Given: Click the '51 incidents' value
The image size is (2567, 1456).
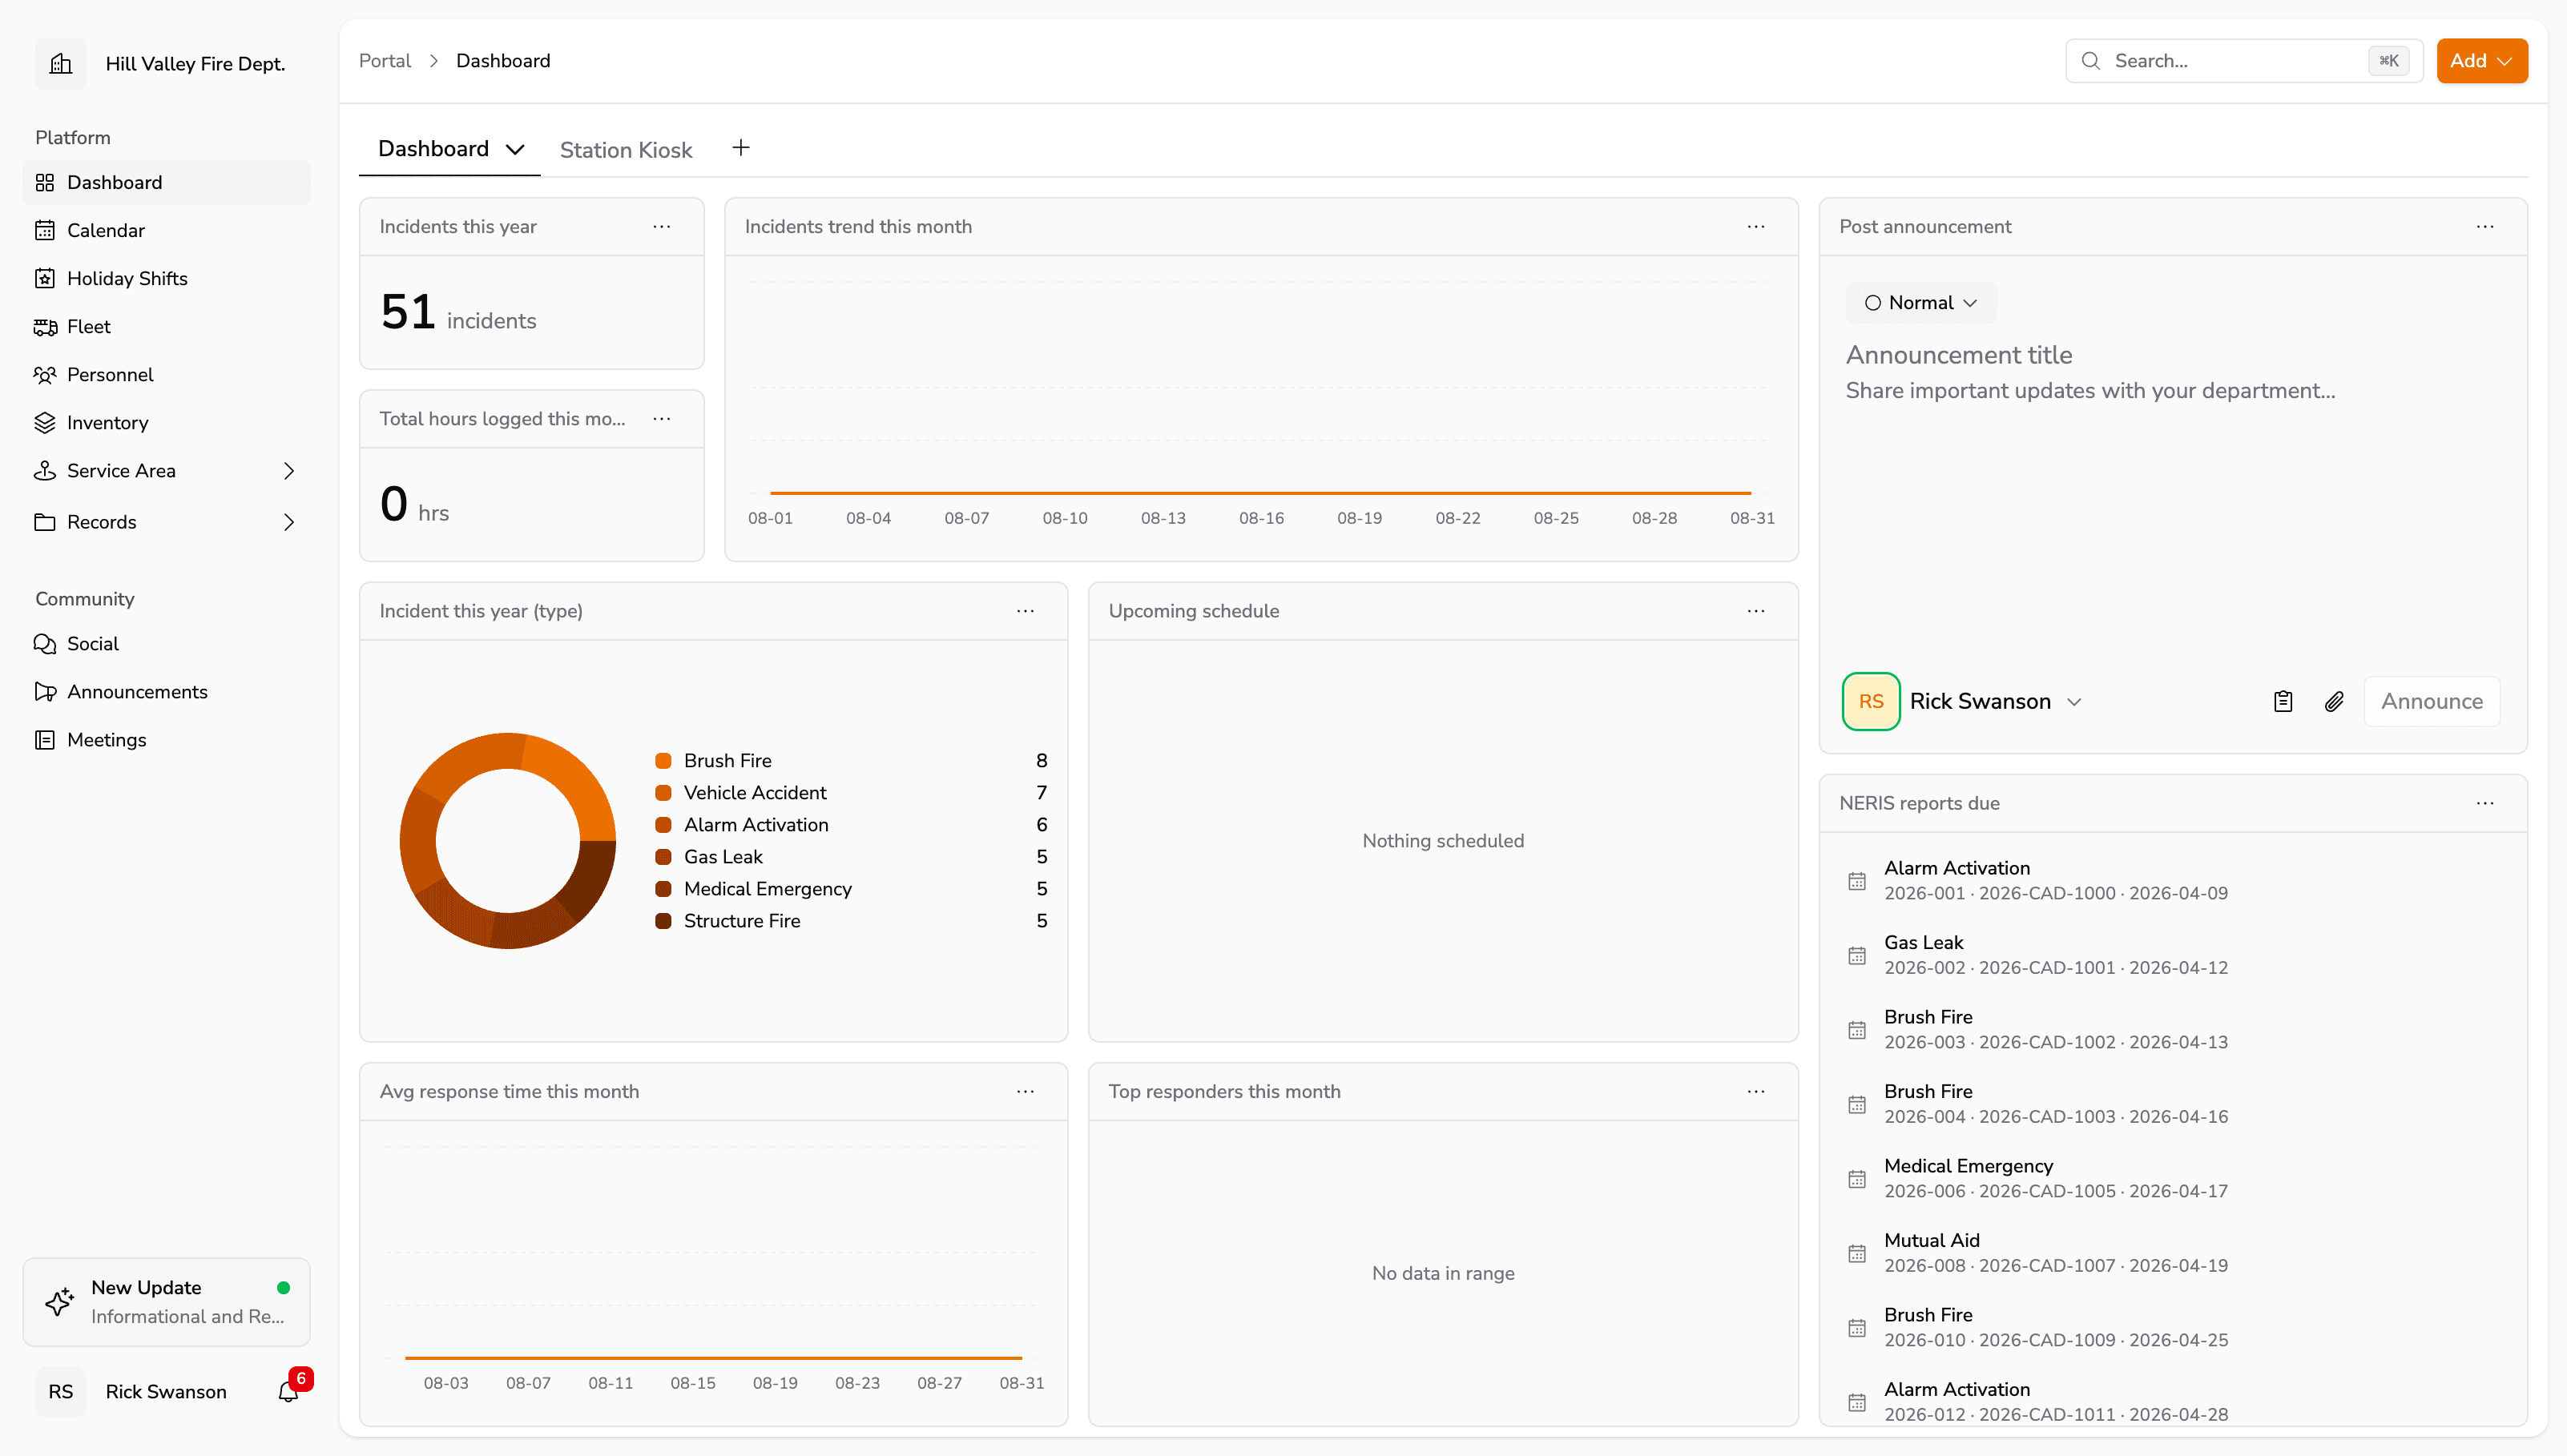Looking at the screenshot, I should coord(458,313).
